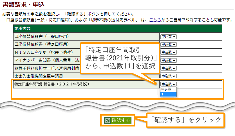Click 特定口座年間取引報告書（２０２１年取引分） row label
The width and height of the screenshot is (235, 136).
tap(52, 84)
